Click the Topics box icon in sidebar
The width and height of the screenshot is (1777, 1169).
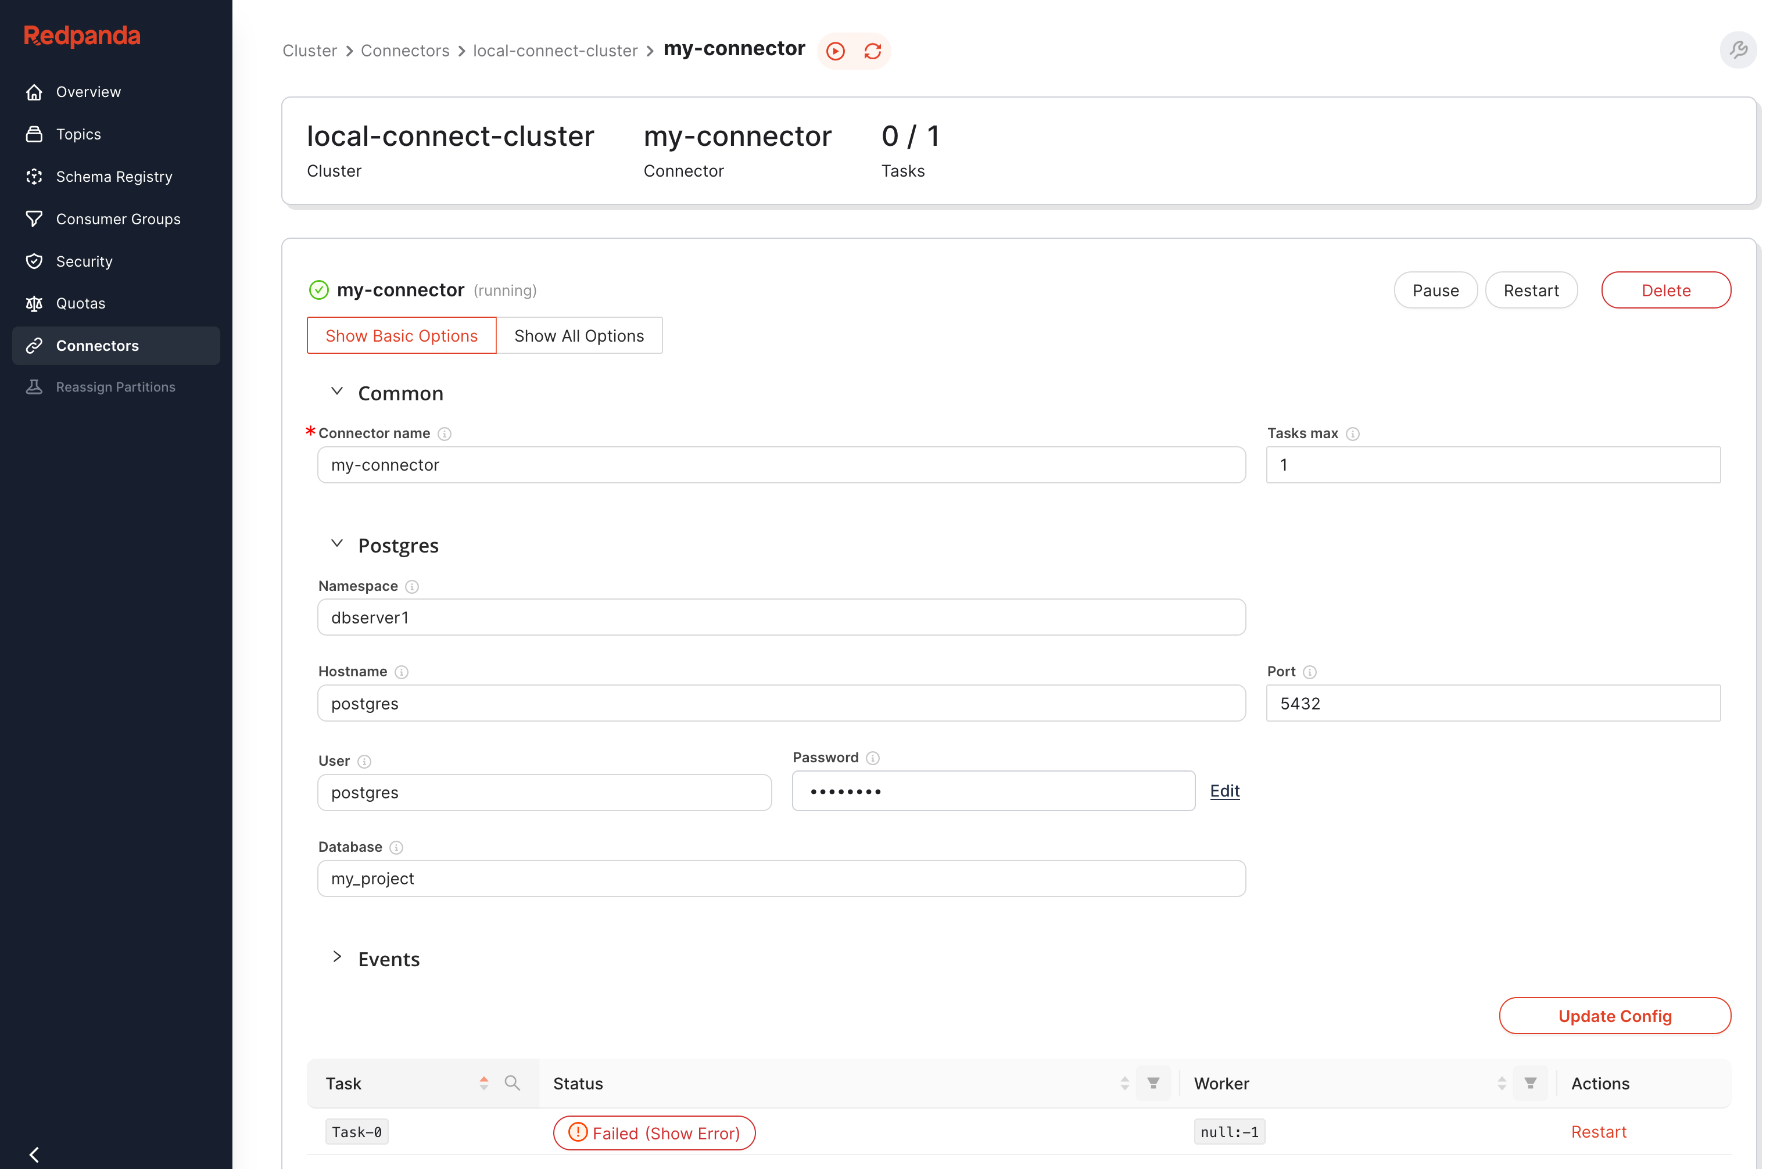tap(34, 134)
